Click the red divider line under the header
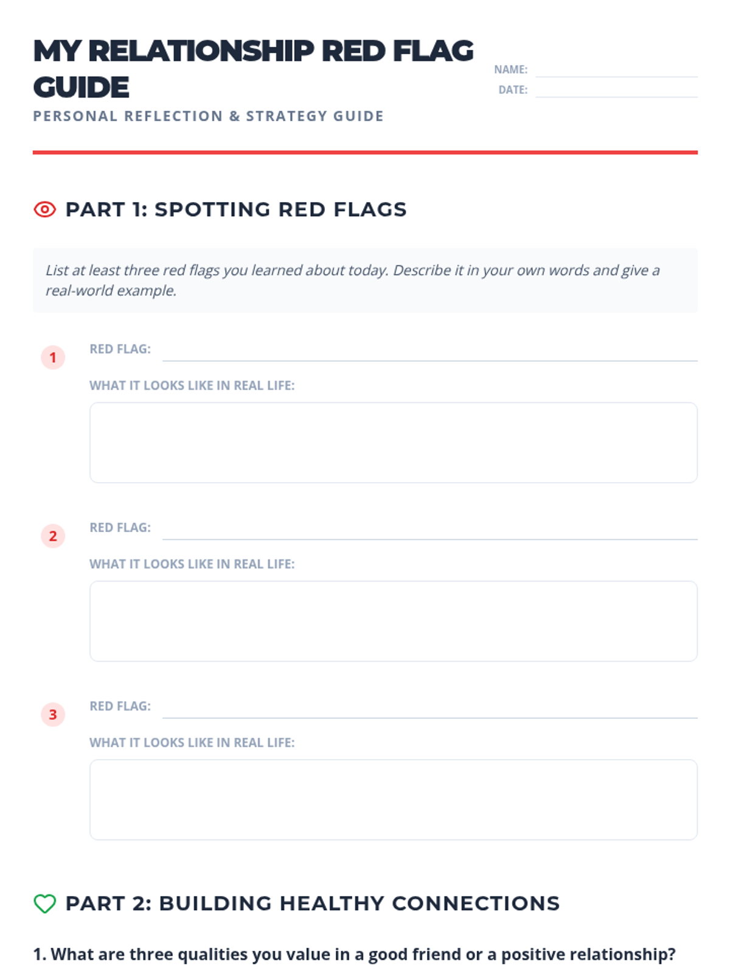This screenshot has width=730, height=974. click(365, 152)
